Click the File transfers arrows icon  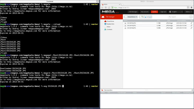click(102, 90)
